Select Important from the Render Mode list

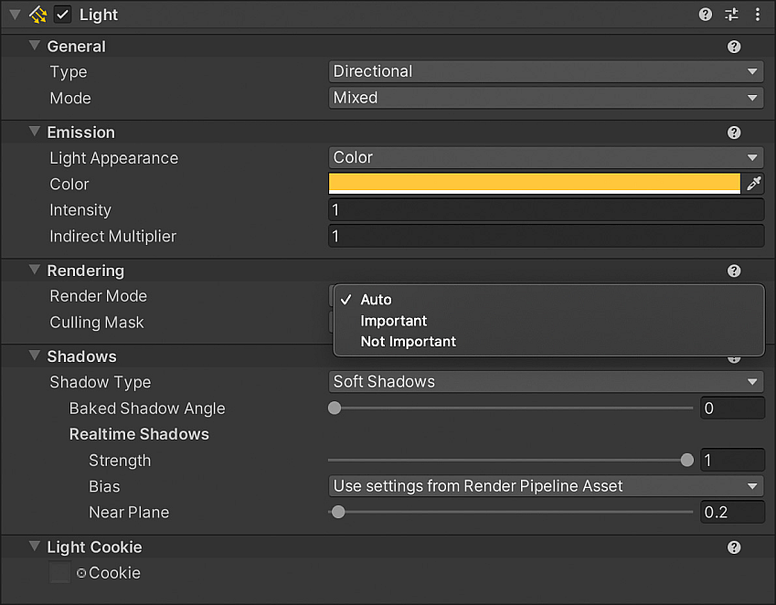(x=394, y=321)
